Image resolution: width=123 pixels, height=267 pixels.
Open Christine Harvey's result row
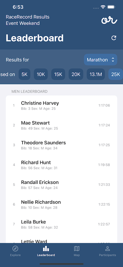point(61,105)
